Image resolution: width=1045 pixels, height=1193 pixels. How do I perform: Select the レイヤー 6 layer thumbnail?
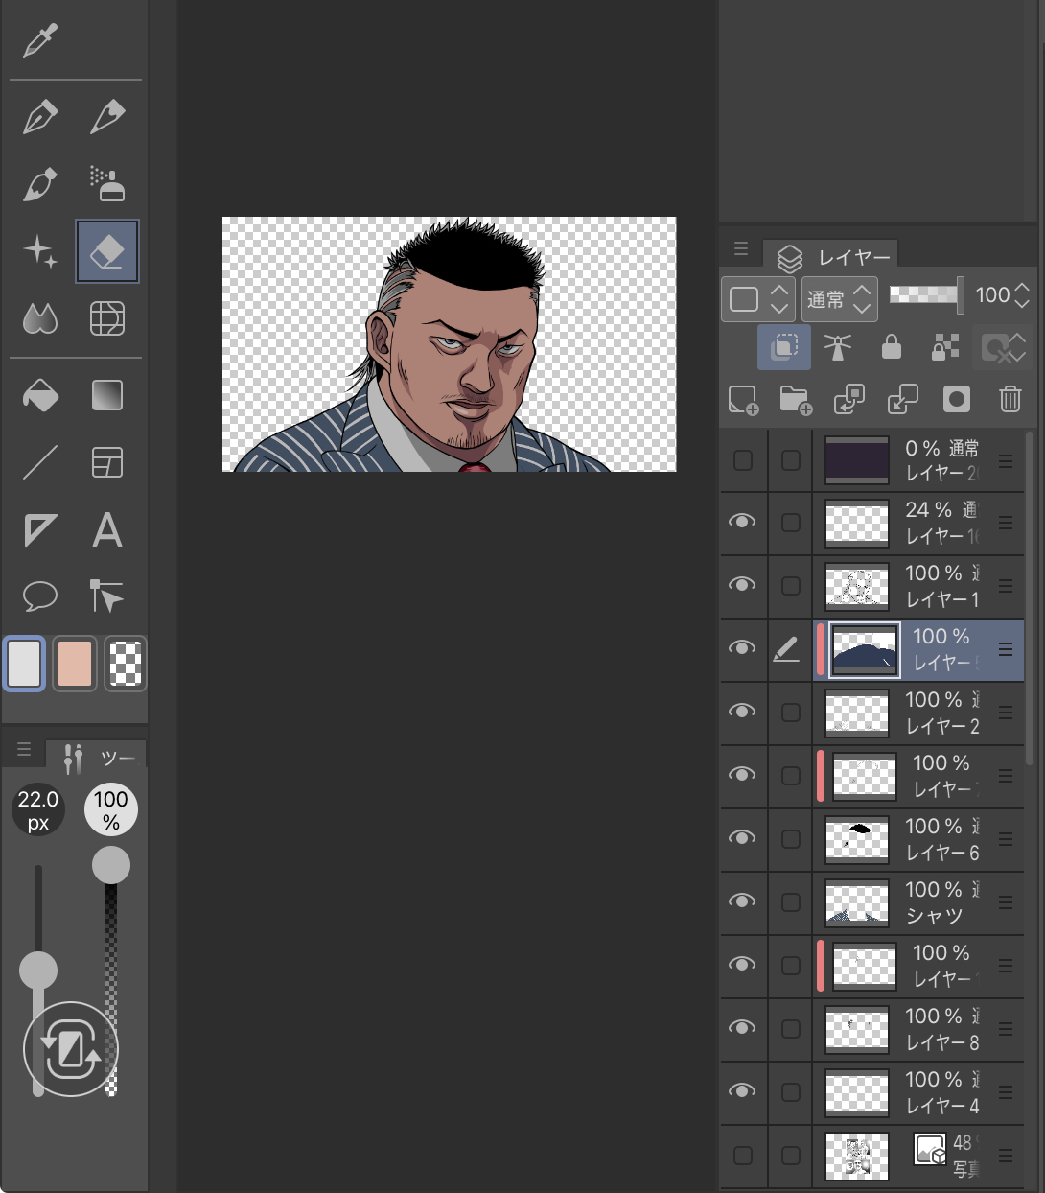(857, 839)
